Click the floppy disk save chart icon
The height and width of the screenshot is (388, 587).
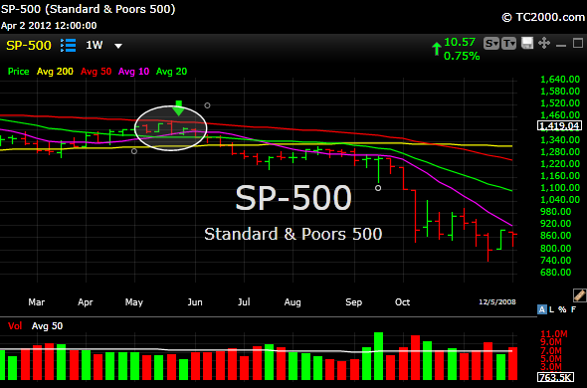click(527, 43)
